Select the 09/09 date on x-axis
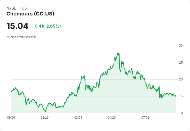Viewport: 190px width, 131px height. click(11, 117)
